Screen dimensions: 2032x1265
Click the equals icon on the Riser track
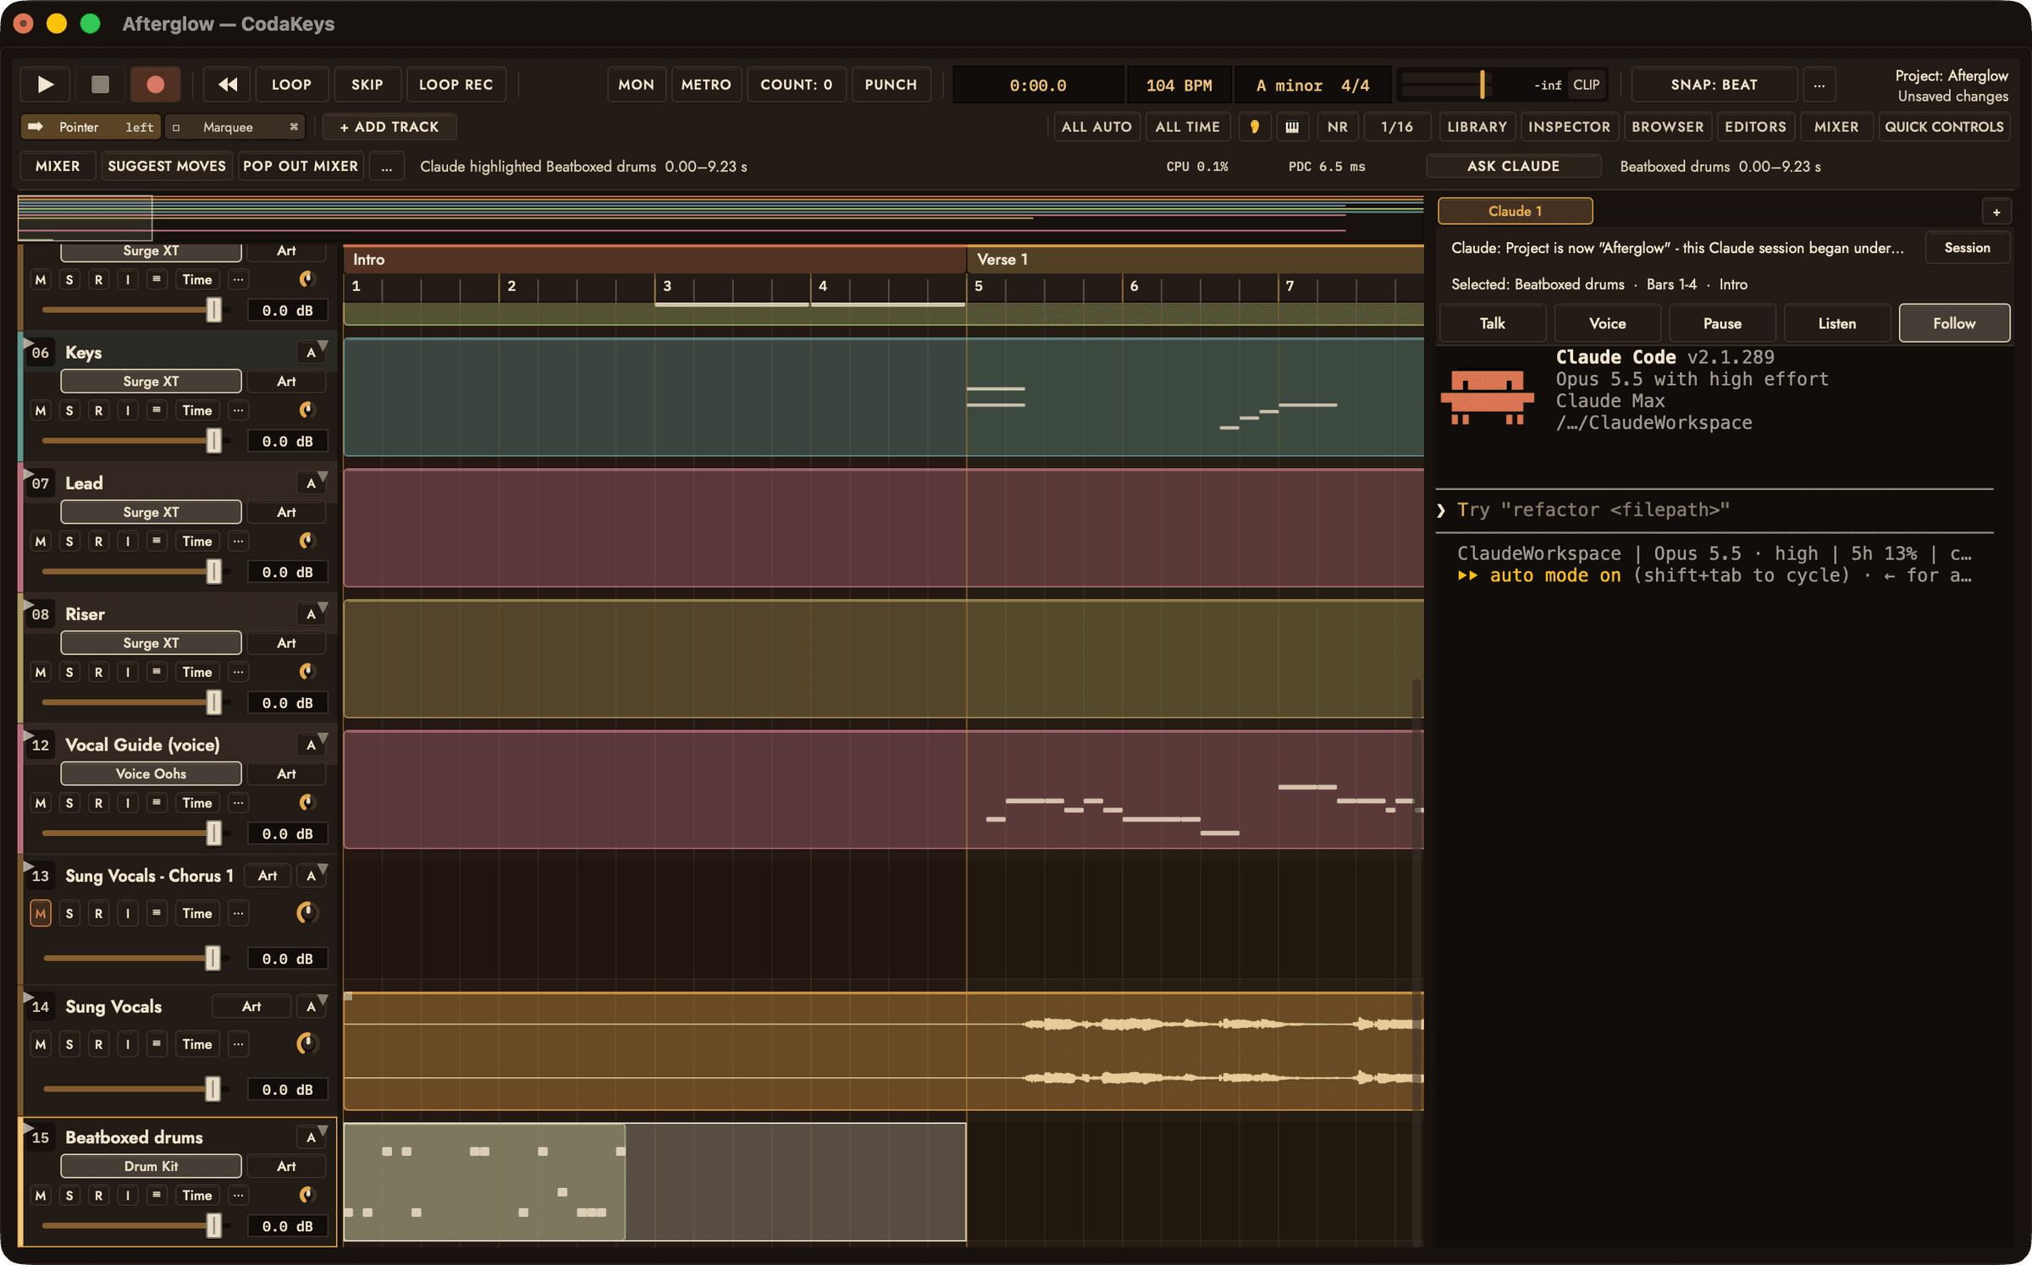coord(156,671)
